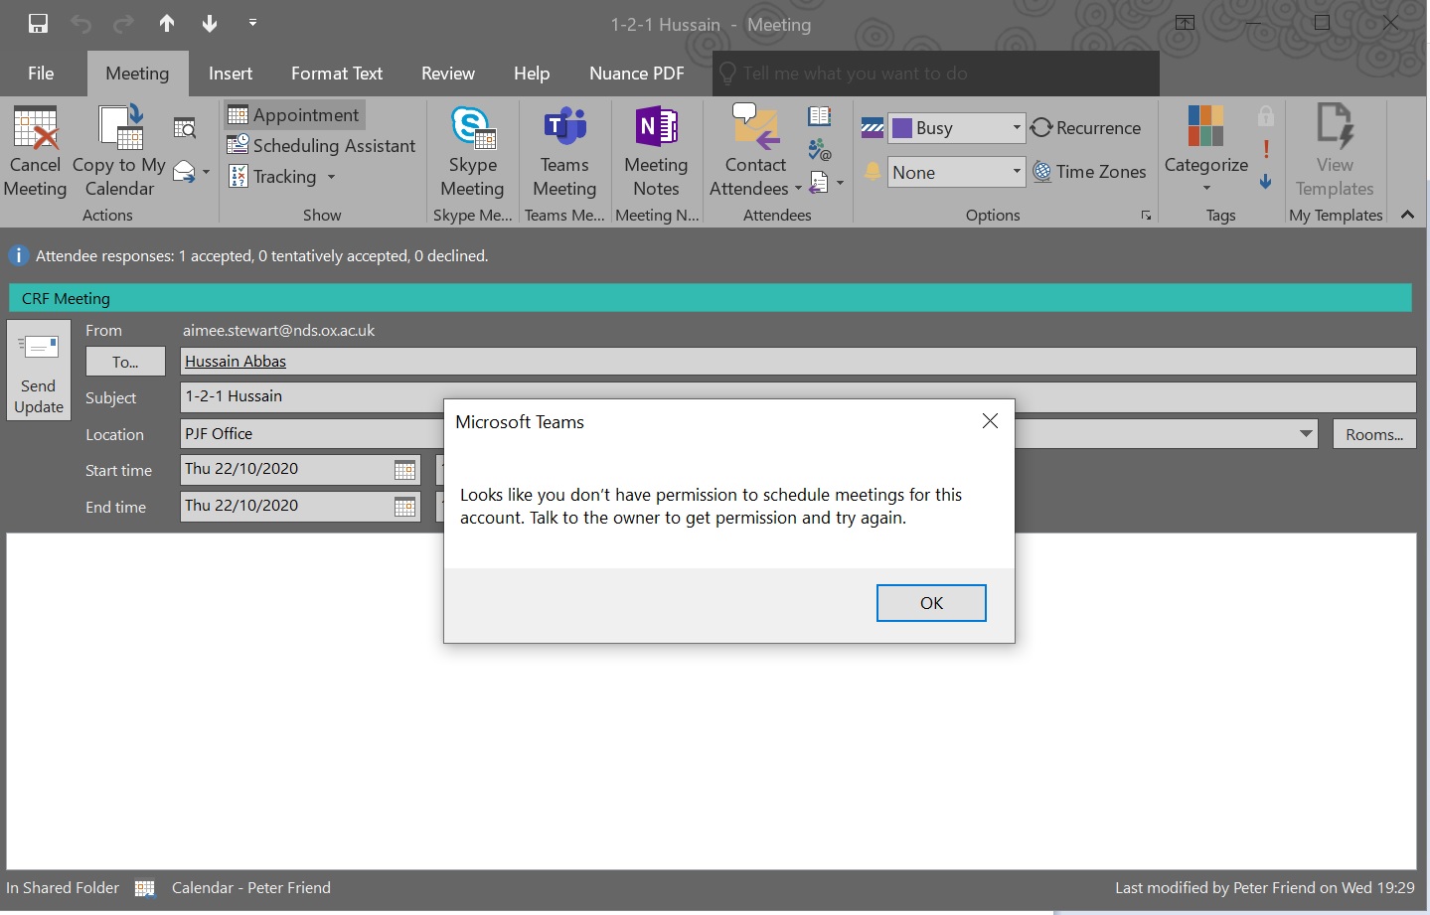Screen dimensions: 1430x915
Task: Open the Categorize color menu
Action: pos(1206,150)
